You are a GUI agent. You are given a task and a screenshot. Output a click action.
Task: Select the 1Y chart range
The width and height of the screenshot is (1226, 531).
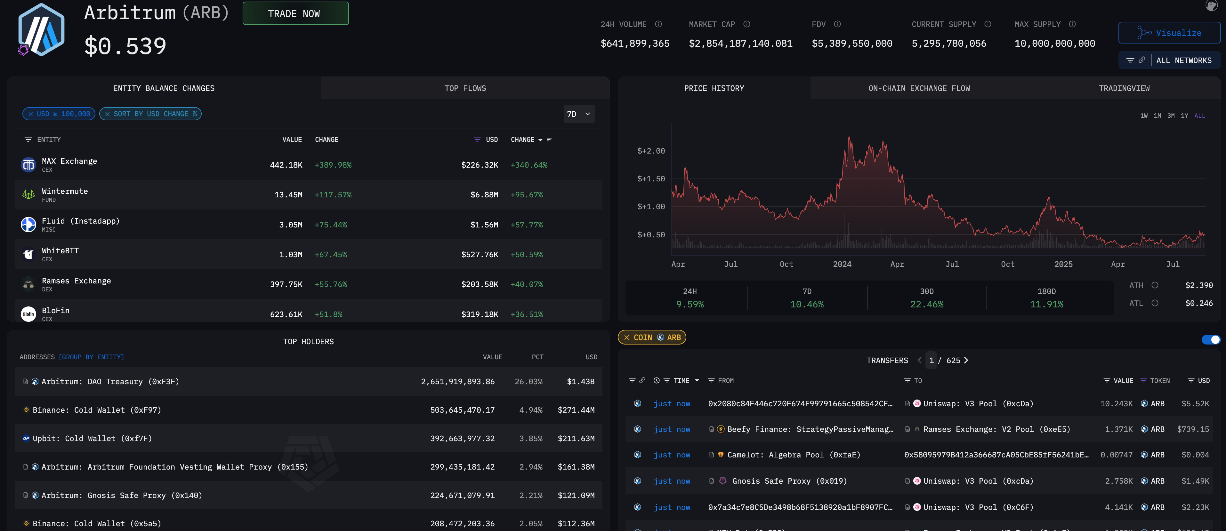1184,115
